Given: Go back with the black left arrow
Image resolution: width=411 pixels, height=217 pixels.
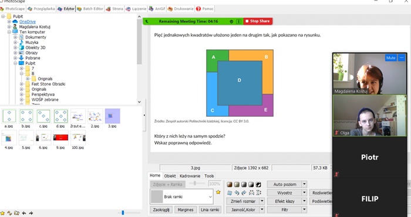Looking at the screenshot, I should (x=24, y=213).
